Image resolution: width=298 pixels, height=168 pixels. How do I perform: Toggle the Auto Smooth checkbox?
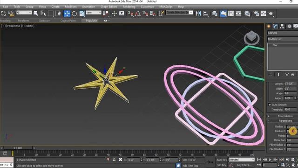pos(270,105)
